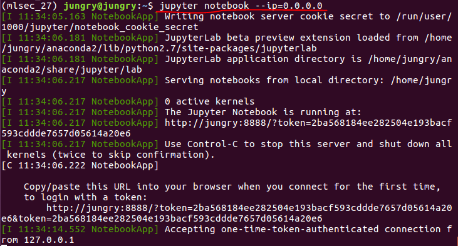This screenshot has height=246, width=458.
Task: Click 'Accepting one-time-token-authenticated connection' message
Action: coord(303,229)
